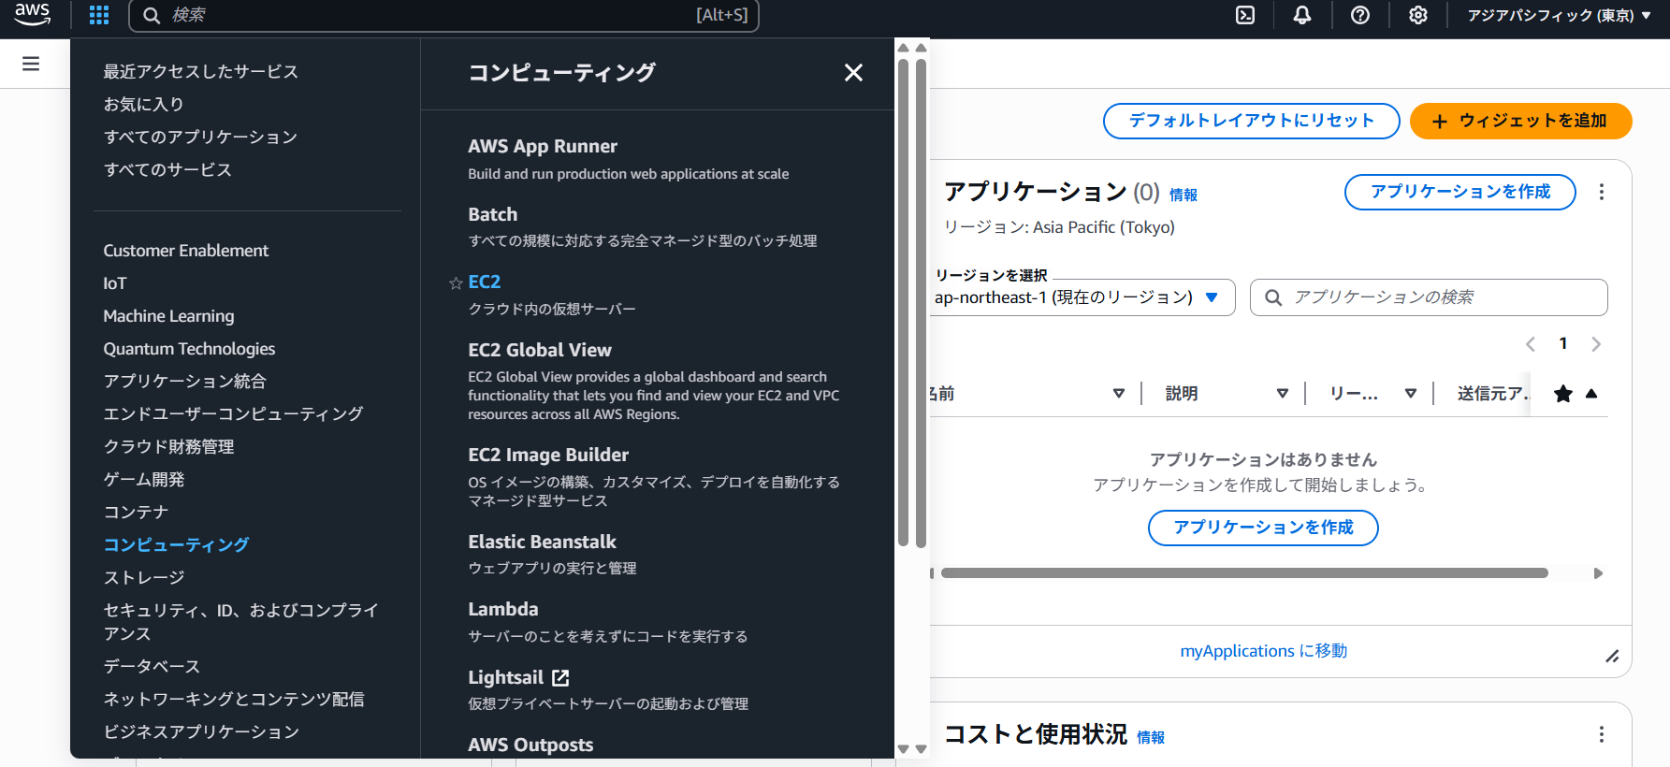Viewport: 1670px width, 767px height.
Task: Open Lambda service
Action: [503, 609]
